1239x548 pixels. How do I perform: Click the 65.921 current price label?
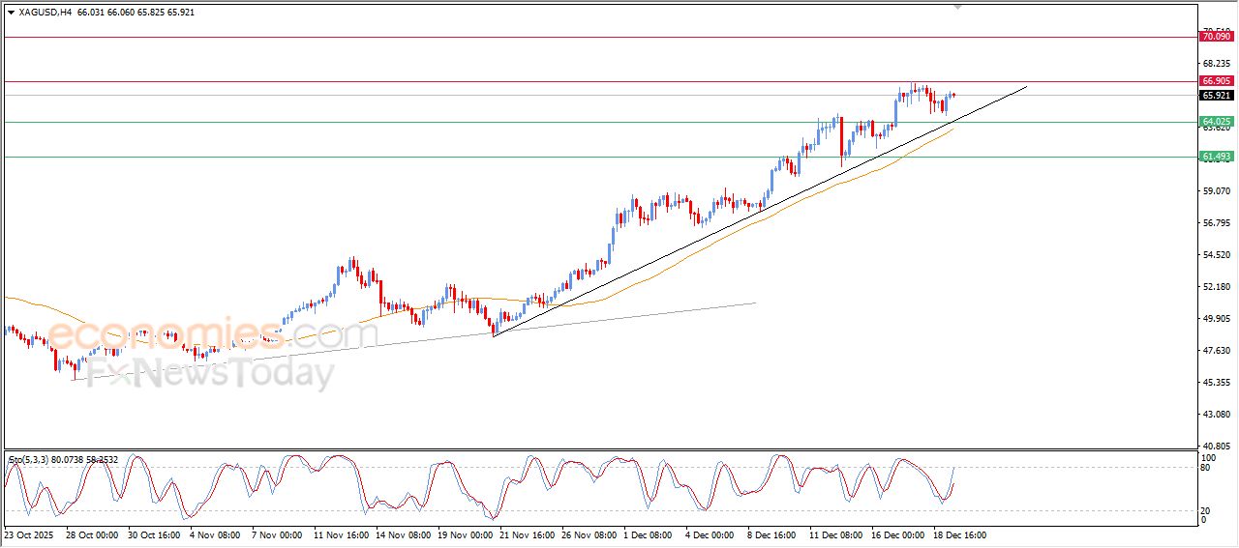(1215, 95)
